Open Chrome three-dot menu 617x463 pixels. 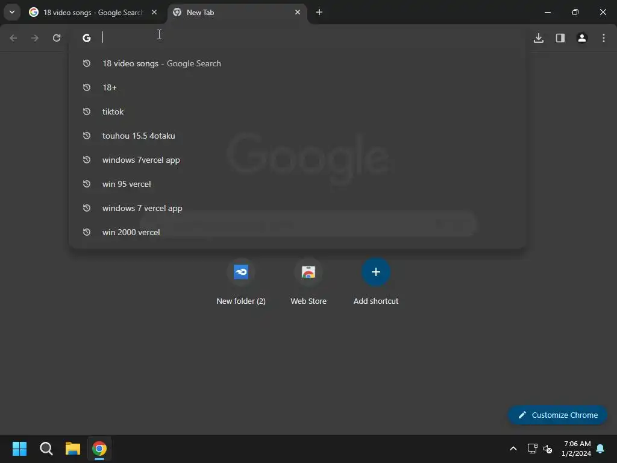tap(604, 38)
